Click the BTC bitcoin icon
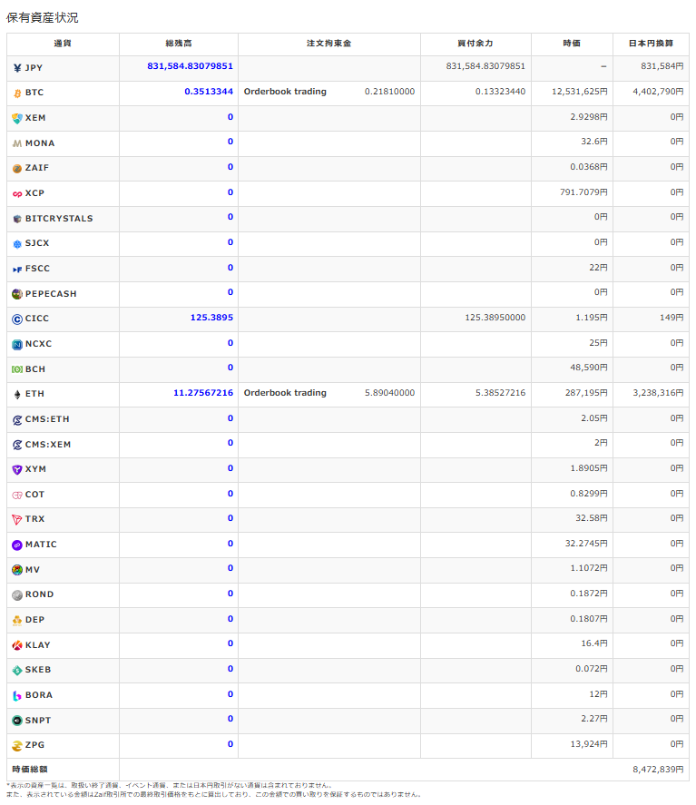The height and width of the screenshot is (805, 696). click(x=17, y=93)
